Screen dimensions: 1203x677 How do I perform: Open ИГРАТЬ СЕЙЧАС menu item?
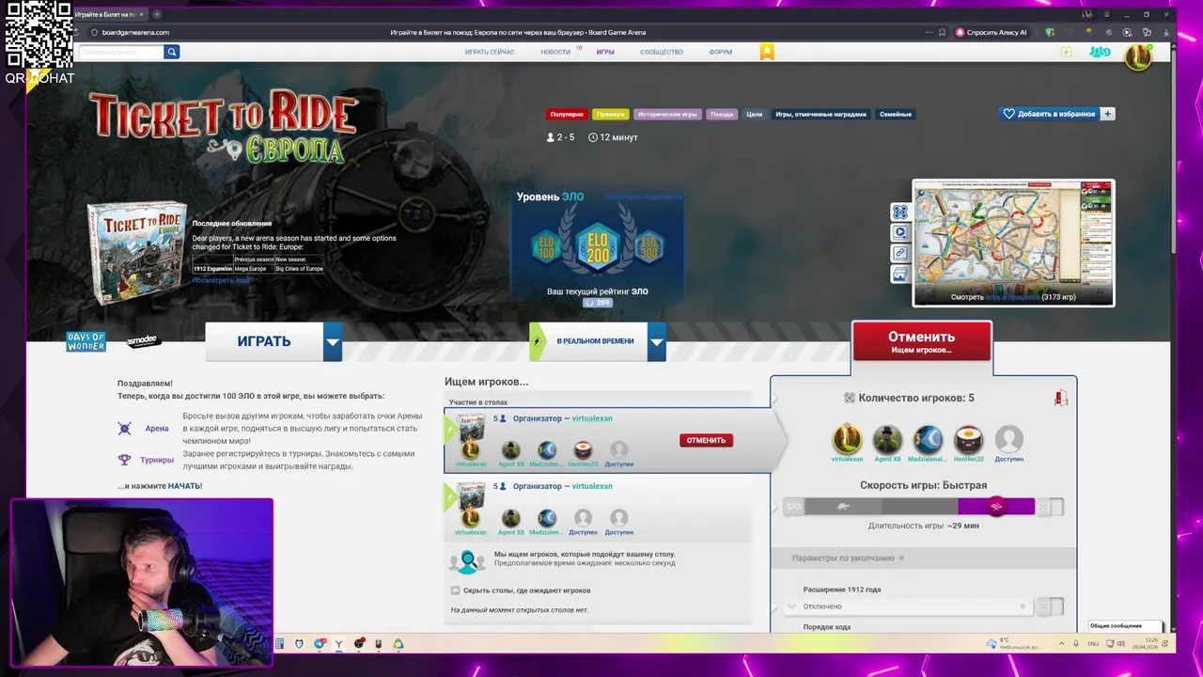point(490,52)
